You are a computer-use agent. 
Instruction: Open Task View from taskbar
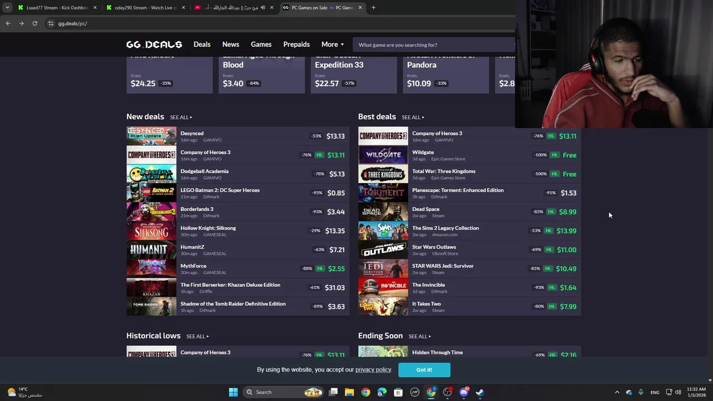click(x=333, y=392)
